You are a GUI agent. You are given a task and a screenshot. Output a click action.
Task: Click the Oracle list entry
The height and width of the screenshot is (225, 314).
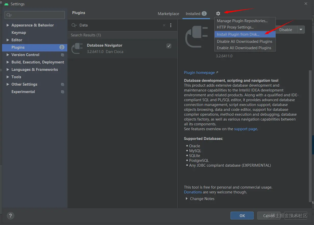point(194,146)
